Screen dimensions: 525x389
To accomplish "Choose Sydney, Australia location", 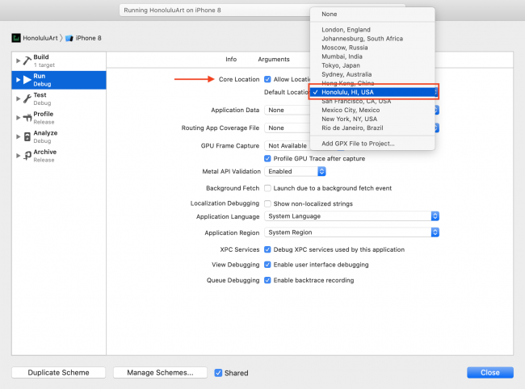I will point(372,74).
